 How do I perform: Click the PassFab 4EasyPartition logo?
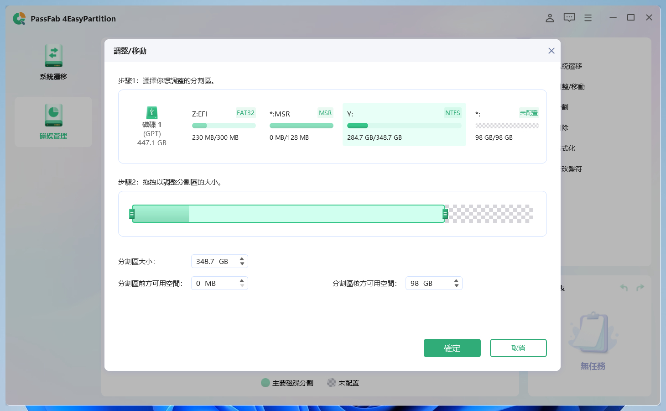pos(19,19)
